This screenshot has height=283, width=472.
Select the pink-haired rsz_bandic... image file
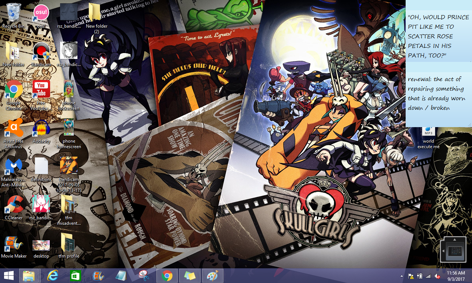[x=41, y=207]
